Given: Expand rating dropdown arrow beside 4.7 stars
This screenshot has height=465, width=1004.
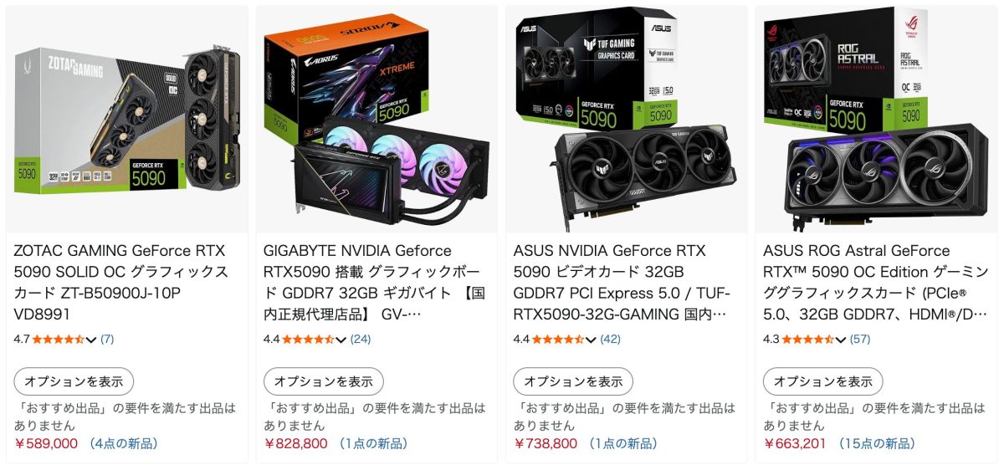Looking at the screenshot, I should point(91,340).
